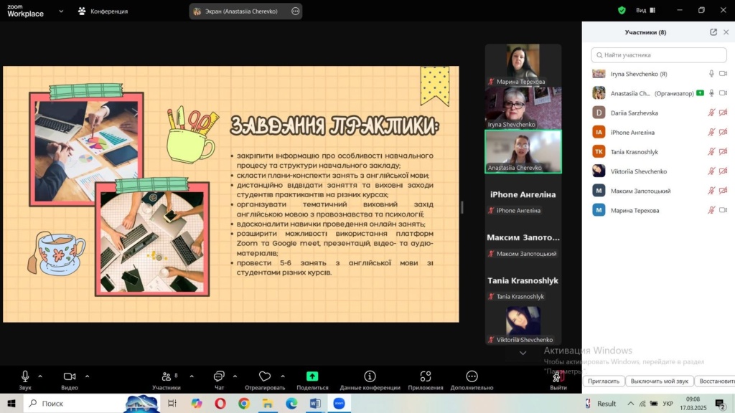Switch the УКР input language indicator
735x413 pixels.
point(668,403)
